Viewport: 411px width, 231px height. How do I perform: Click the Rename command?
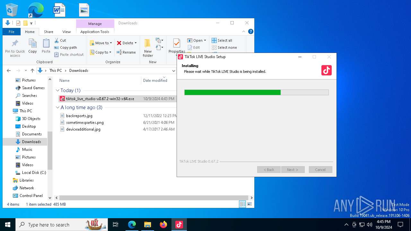click(x=126, y=52)
